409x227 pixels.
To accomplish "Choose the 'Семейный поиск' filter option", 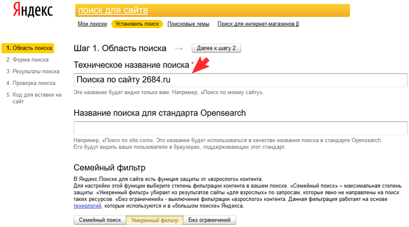I will pos(100,220).
